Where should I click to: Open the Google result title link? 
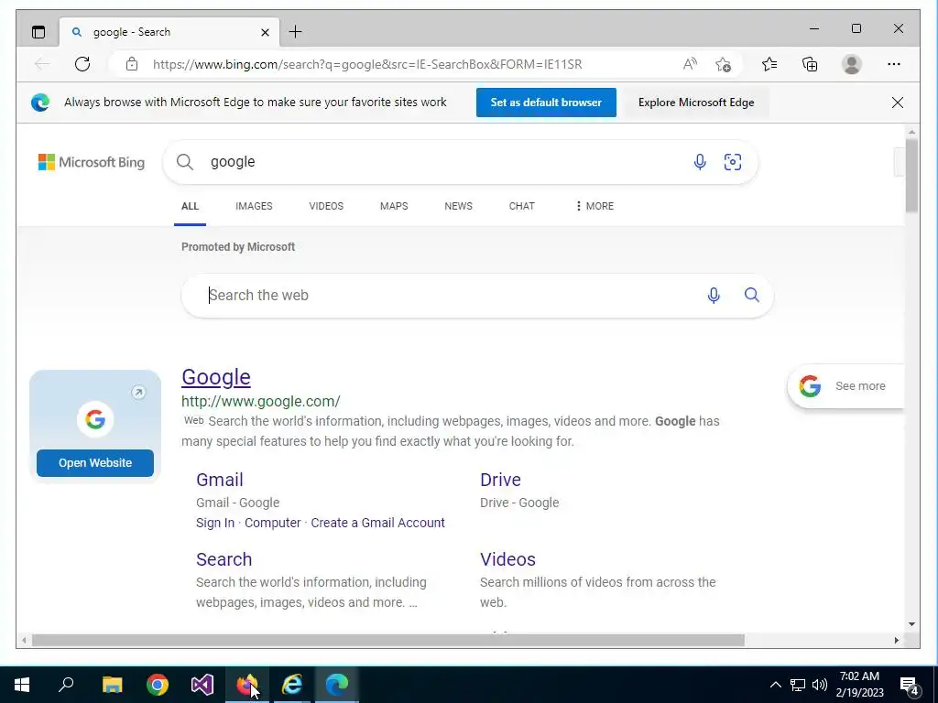[x=216, y=377]
